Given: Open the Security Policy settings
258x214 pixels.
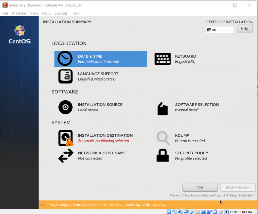Looking at the screenshot, I should [x=182, y=155].
